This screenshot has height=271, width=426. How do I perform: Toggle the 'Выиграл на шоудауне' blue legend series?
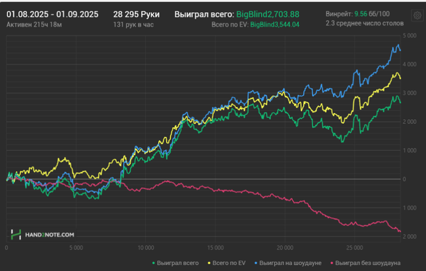point(288,263)
